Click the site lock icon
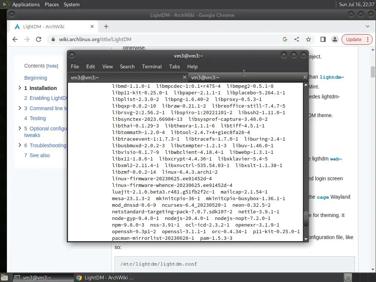The image size is (376, 282). pos(53,39)
